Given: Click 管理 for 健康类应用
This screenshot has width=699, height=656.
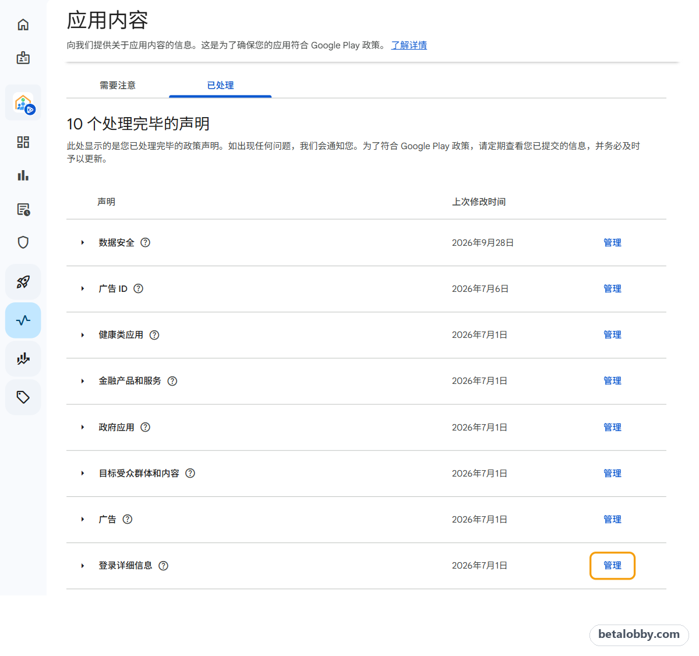Looking at the screenshot, I should click(612, 334).
